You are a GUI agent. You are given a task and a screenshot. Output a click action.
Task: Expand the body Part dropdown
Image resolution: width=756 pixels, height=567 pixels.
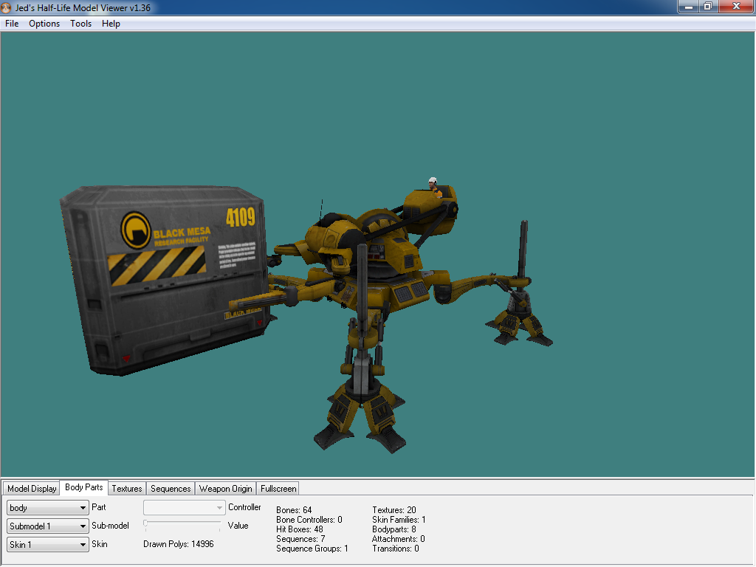tap(48, 508)
